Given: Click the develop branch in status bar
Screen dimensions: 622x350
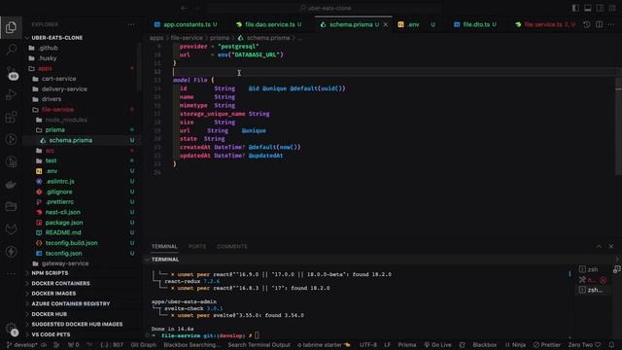Looking at the screenshot, I should coord(22,345).
